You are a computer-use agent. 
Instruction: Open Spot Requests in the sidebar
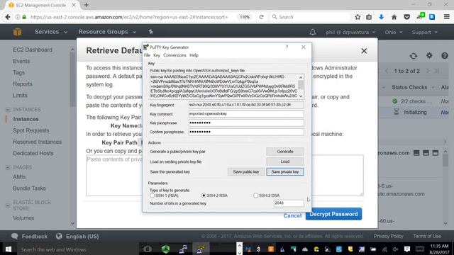31,130
